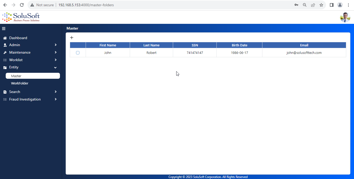Expand the Search menu chevron
The height and width of the screenshot is (179, 354).
pyautogui.click(x=56, y=92)
